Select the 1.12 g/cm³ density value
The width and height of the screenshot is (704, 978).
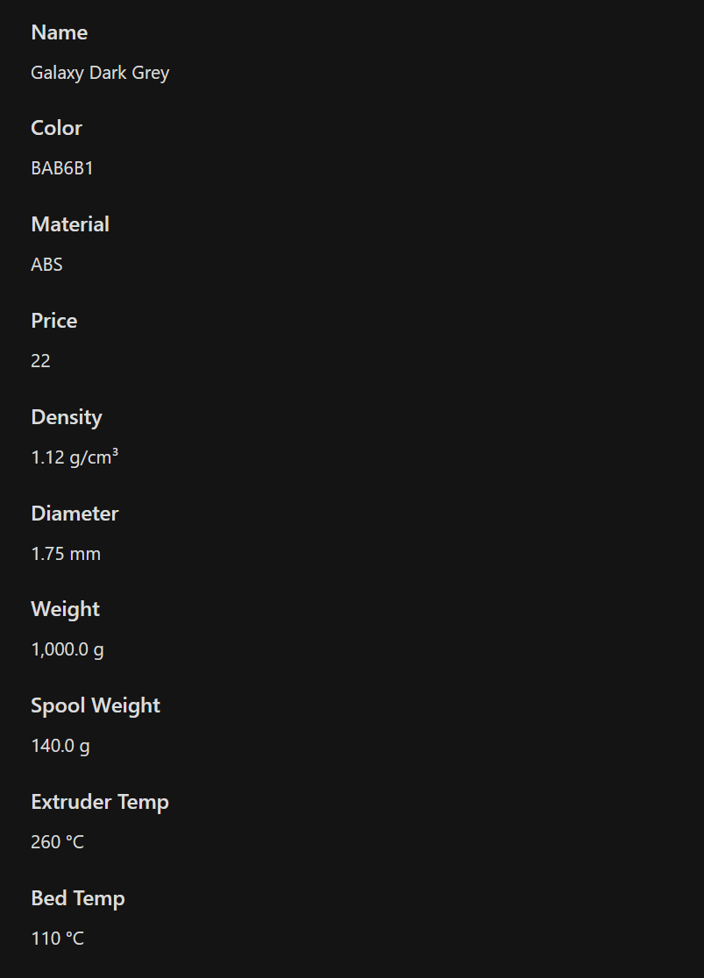[x=75, y=457]
